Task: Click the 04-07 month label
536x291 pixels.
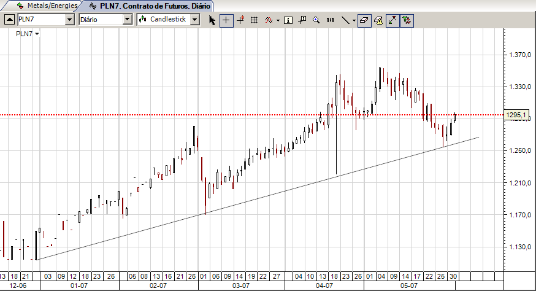Action: click(x=324, y=285)
